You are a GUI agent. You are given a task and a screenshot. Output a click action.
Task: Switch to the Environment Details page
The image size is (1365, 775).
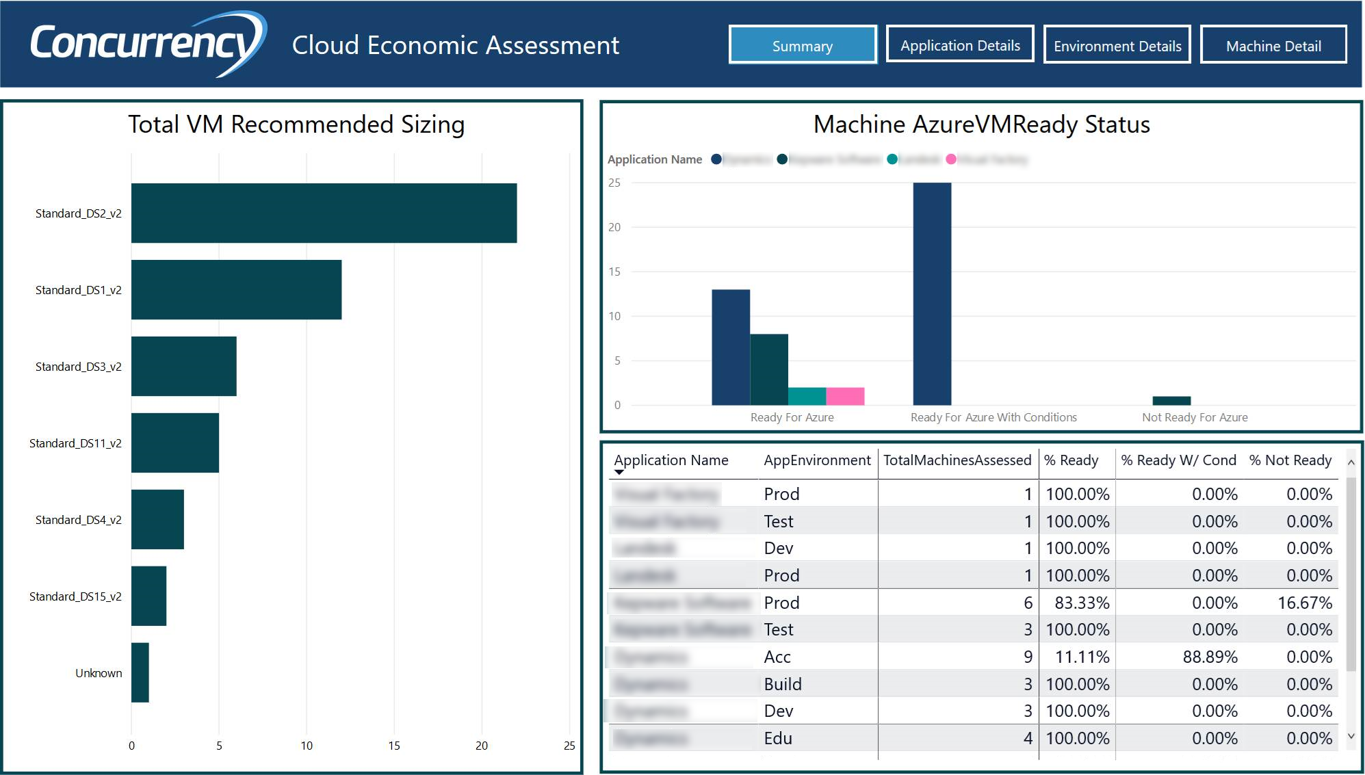[x=1117, y=45]
